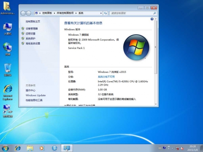Click 系统分级不可用 rating link
The image size is (203, 152).
point(106,77)
